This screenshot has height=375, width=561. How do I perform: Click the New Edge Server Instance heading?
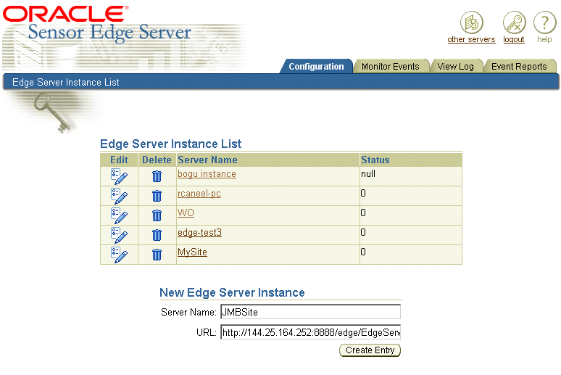click(x=232, y=292)
